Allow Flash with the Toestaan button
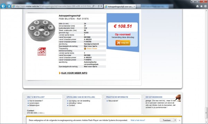This screenshot has width=208, height=124. (x=167, y=120)
